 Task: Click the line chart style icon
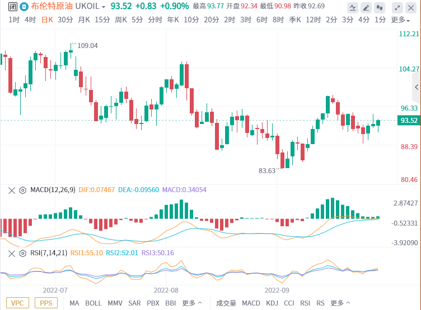tap(353, 8)
